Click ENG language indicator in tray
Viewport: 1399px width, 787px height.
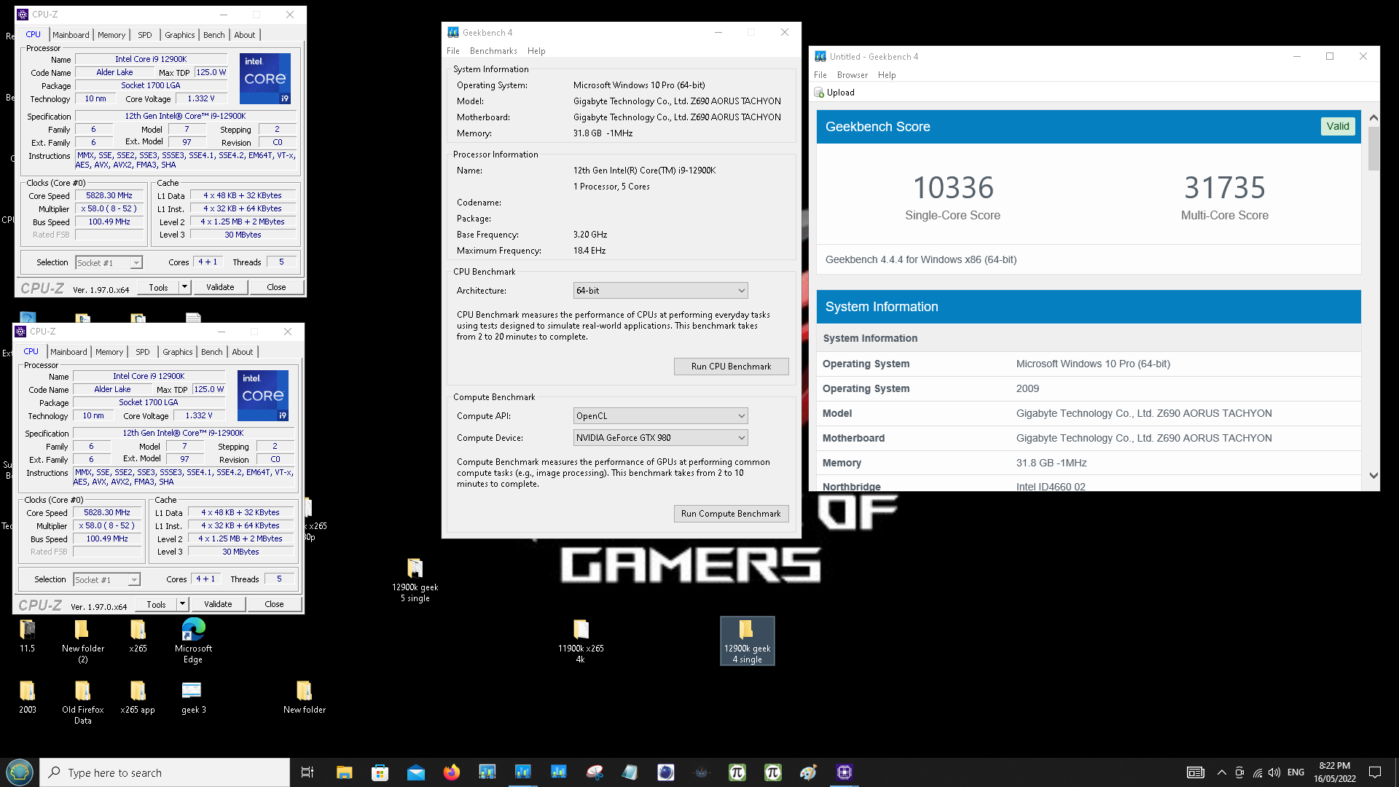[x=1296, y=772]
